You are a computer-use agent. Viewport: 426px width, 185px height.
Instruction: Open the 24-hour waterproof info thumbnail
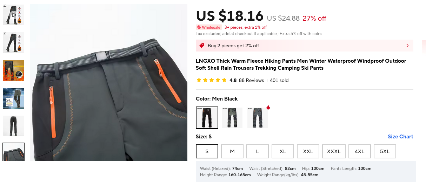(14, 98)
